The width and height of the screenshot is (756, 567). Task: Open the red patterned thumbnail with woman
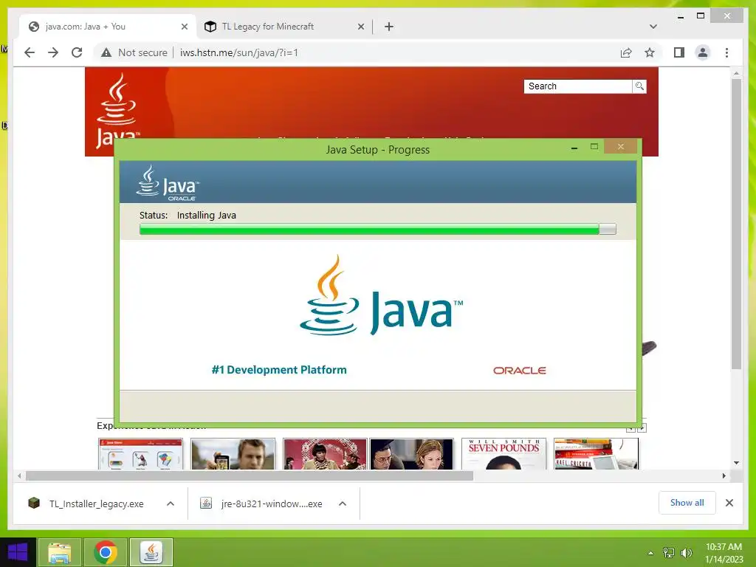point(325,454)
